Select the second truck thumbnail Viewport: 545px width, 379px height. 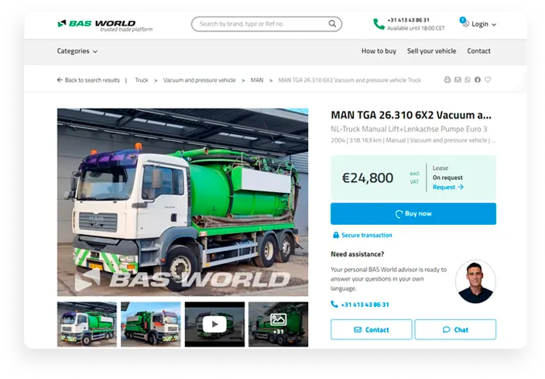(x=150, y=324)
